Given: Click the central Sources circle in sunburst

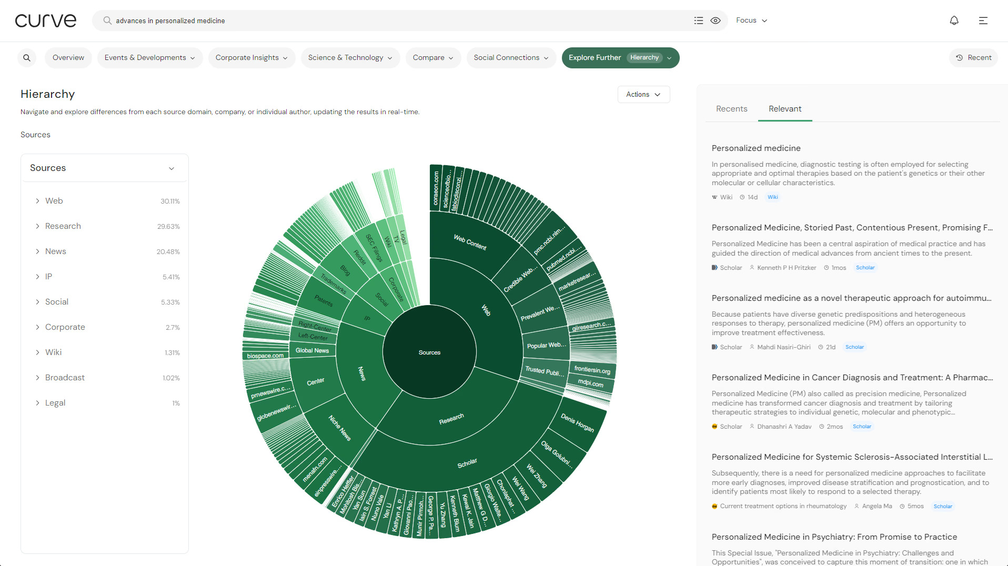Looking at the screenshot, I should 429,352.
